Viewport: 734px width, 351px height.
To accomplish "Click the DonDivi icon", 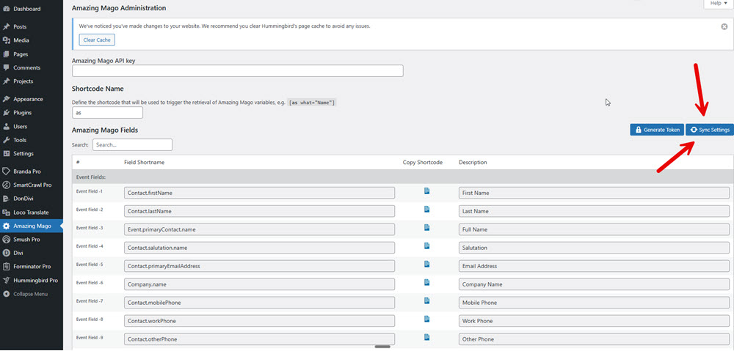I will coord(6,199).
